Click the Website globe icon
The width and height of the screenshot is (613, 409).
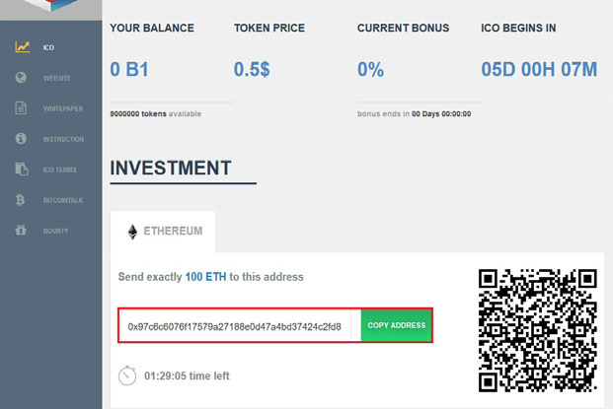point(21,78)
